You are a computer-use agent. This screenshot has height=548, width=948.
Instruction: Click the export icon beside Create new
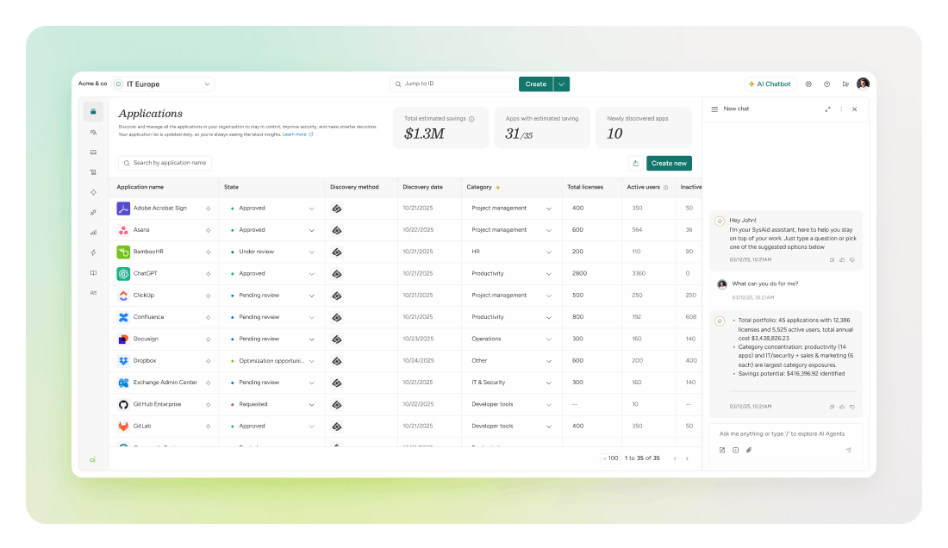(635, 163)
